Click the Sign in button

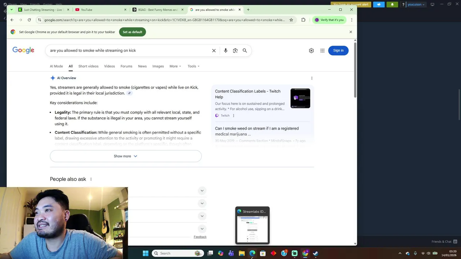[338, 50]
